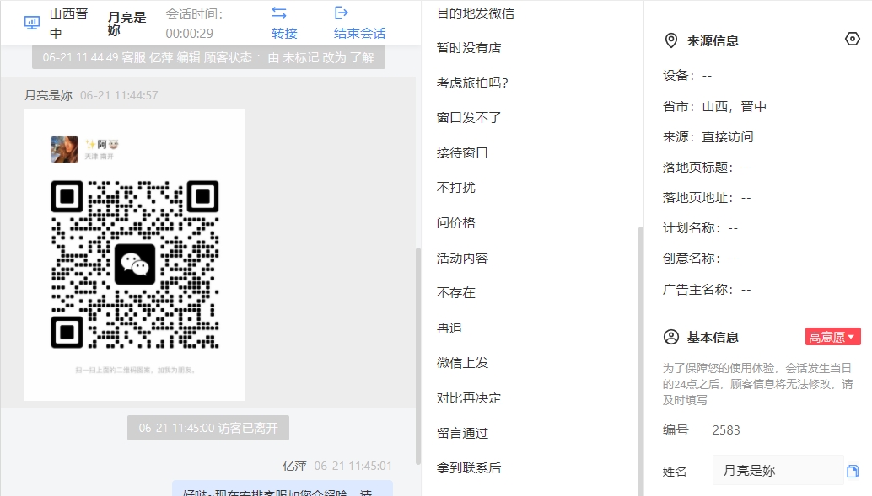The image size is (872, 496).
Task: Click the 月亮是妳 name in chat header
Action: (x=126, y=24)
